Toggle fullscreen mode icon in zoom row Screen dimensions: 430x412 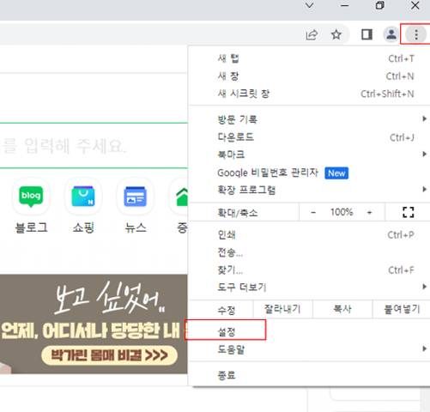(408, 212)
